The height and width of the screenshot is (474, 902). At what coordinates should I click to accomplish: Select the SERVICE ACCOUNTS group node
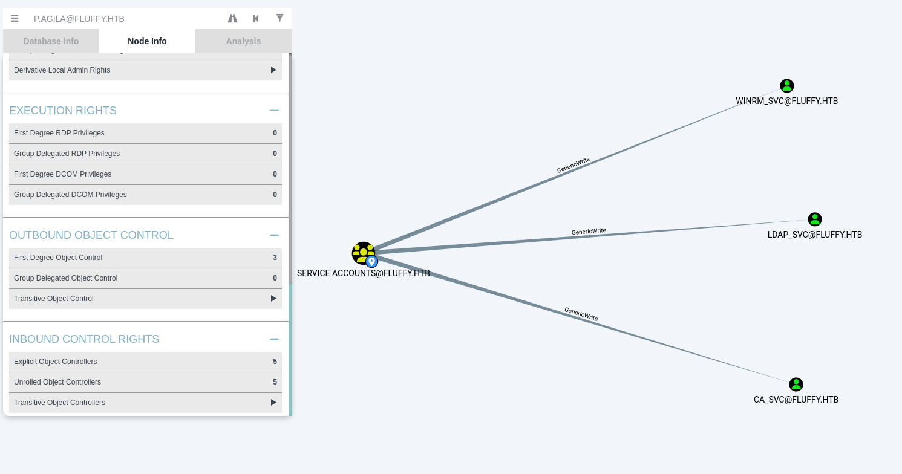click(364, 253)
